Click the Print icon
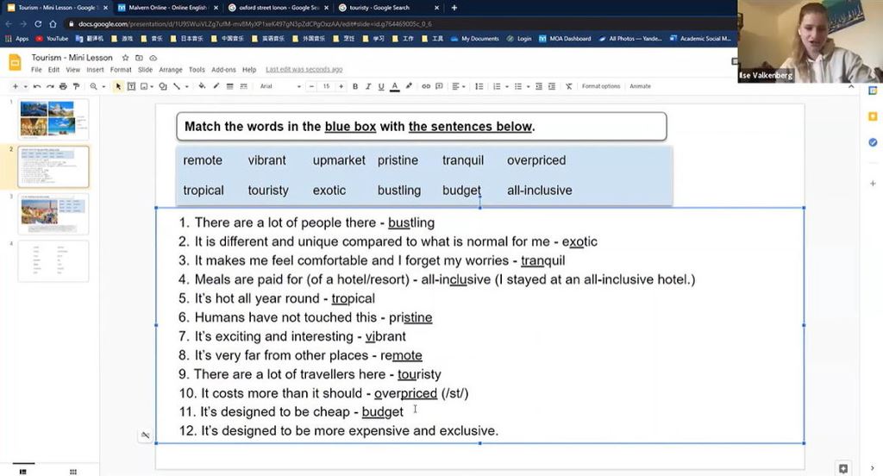Viewport: 883px width, 476px height. tap(63, 86)
